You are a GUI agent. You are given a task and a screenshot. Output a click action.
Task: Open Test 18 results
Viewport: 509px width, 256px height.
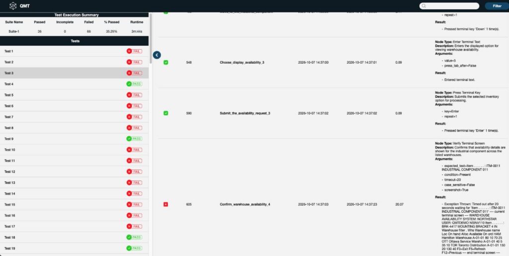(x=75, y=238)
